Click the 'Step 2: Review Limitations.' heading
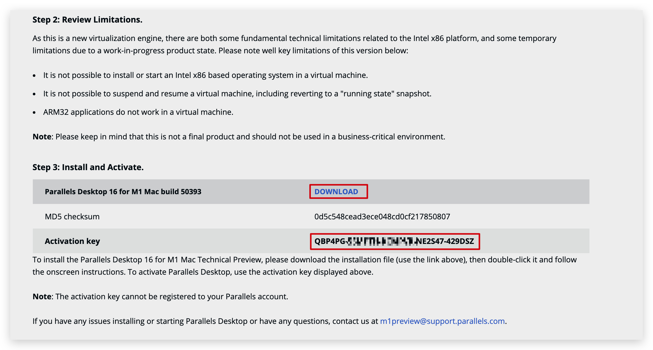The height and width of the screenshot is (350, 653). point(87,20)
